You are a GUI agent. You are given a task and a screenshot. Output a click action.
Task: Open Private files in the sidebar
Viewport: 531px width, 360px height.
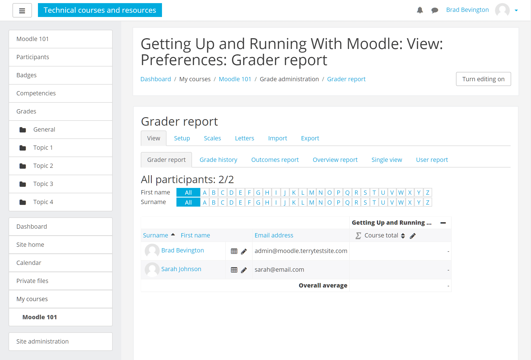pos(61,281)
